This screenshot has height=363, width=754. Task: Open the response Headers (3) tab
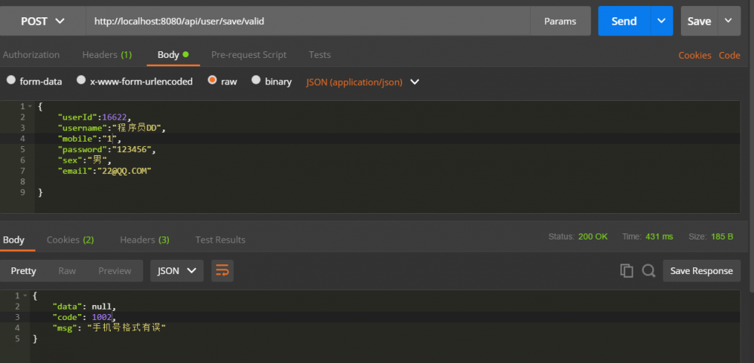[144, 239]
